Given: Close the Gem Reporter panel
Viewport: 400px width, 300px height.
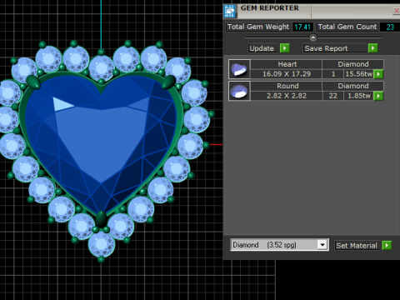Looking at the screenshot, I should tap(397, 11).
